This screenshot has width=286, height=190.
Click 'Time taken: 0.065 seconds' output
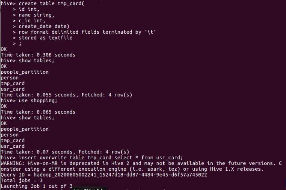pos(38,112)
